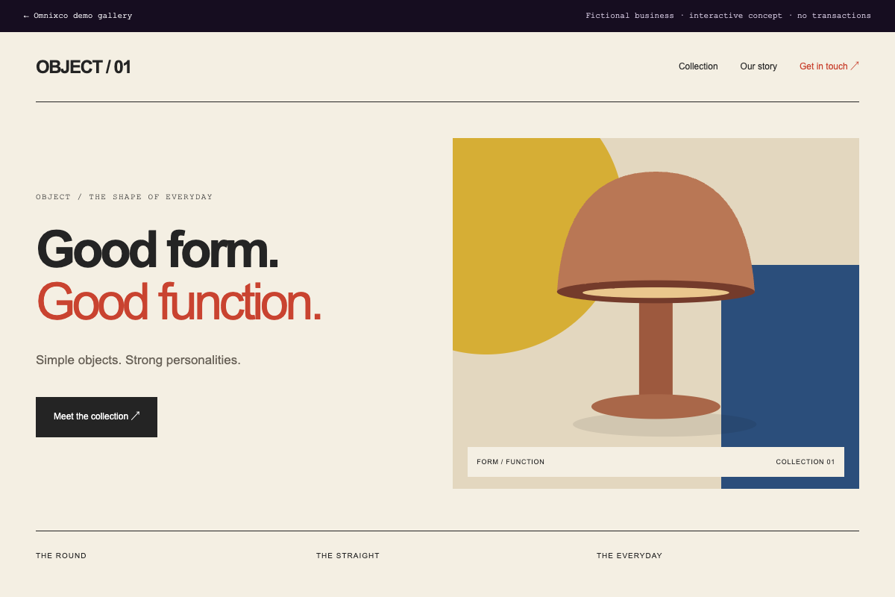Click 'Simple objects. Strong personalities.' text
Screen dimensions: 895x597
[138, 360]
